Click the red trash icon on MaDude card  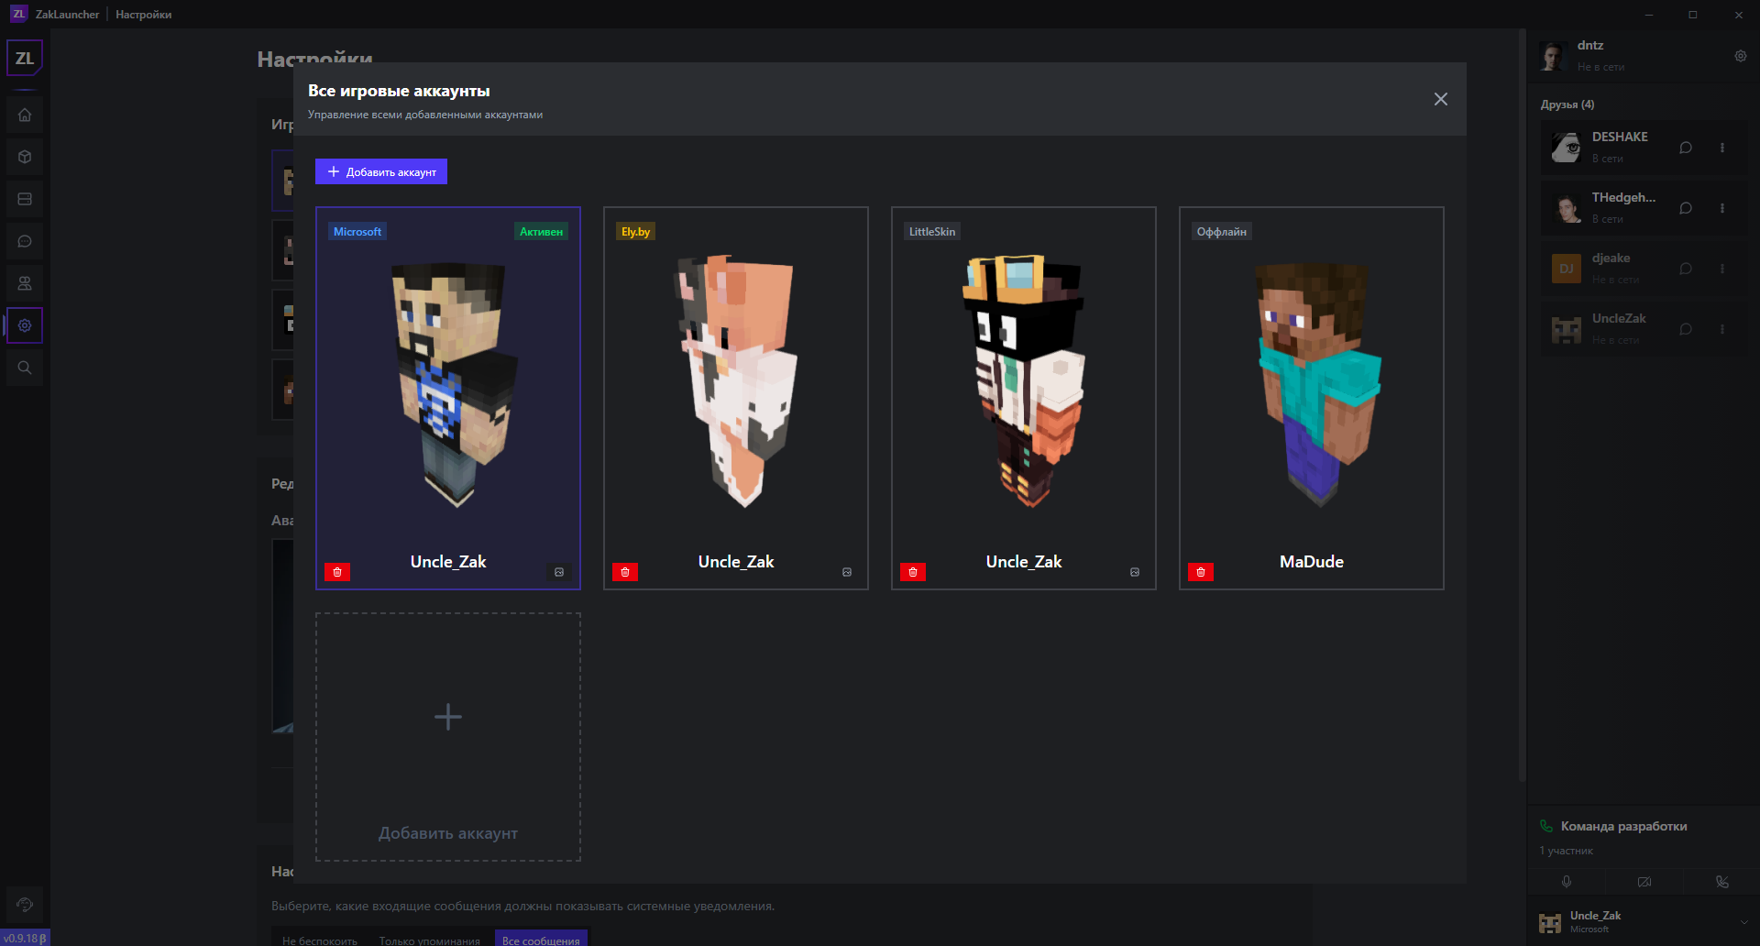tap(1200, 572)
